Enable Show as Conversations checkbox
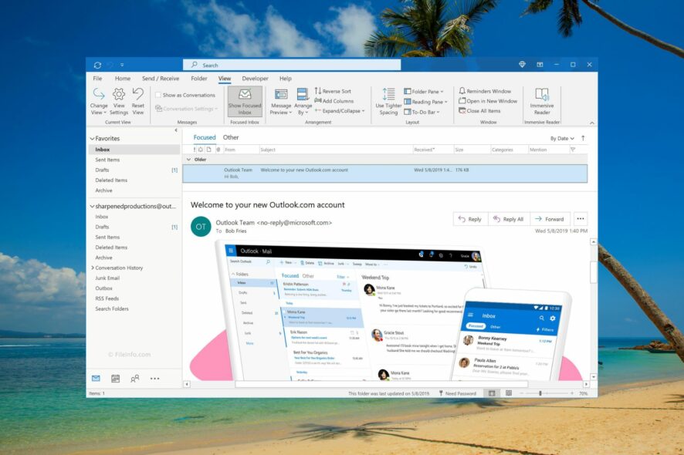The width and height of the screenshot is (684, 455). click(158, 95)
